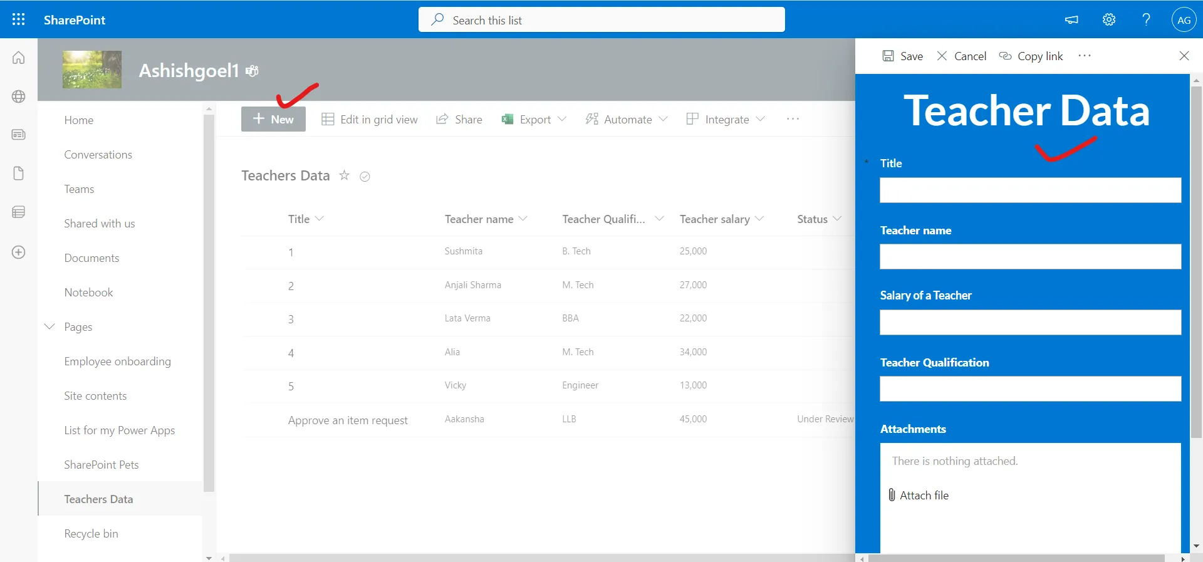Open Teachers Data navigation link

point(98,499)
